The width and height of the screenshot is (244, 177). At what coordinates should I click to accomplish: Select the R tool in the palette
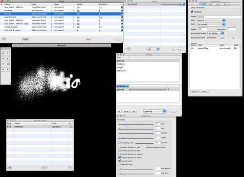click(x=8, y=70)
